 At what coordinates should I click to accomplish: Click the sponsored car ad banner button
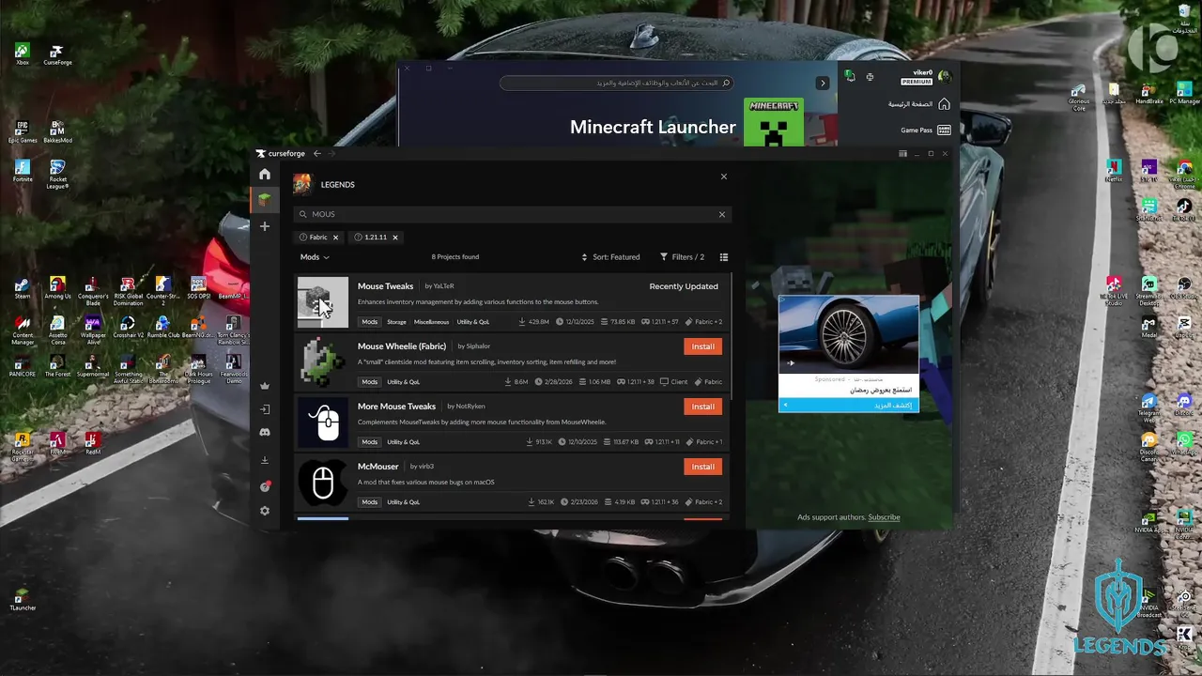tap(849, 406)
